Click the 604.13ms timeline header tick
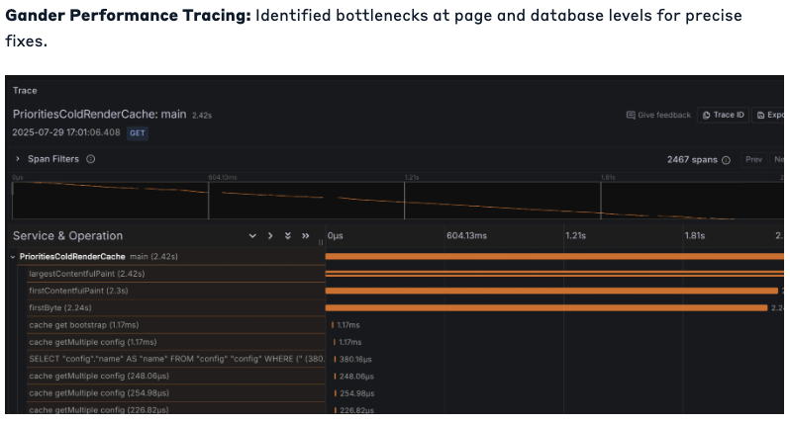The height and width of the screenshot is (424, 790). click(x=466, y=236)
